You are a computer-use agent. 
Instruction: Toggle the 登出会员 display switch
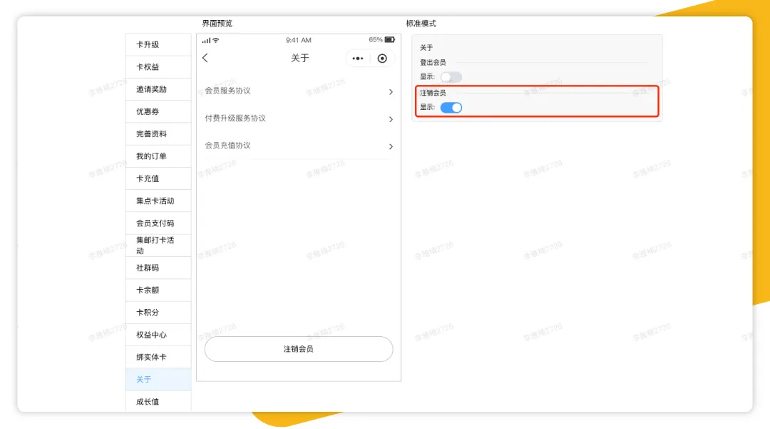click(451, 77)
